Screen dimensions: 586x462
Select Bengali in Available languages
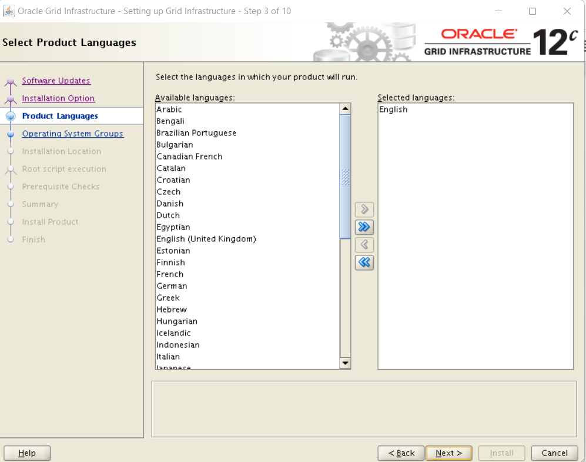click(247, 121)
